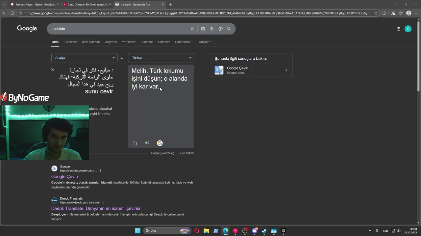Open the Google apps grid
This screenshot has height=236, width=421.
[398, 29]
